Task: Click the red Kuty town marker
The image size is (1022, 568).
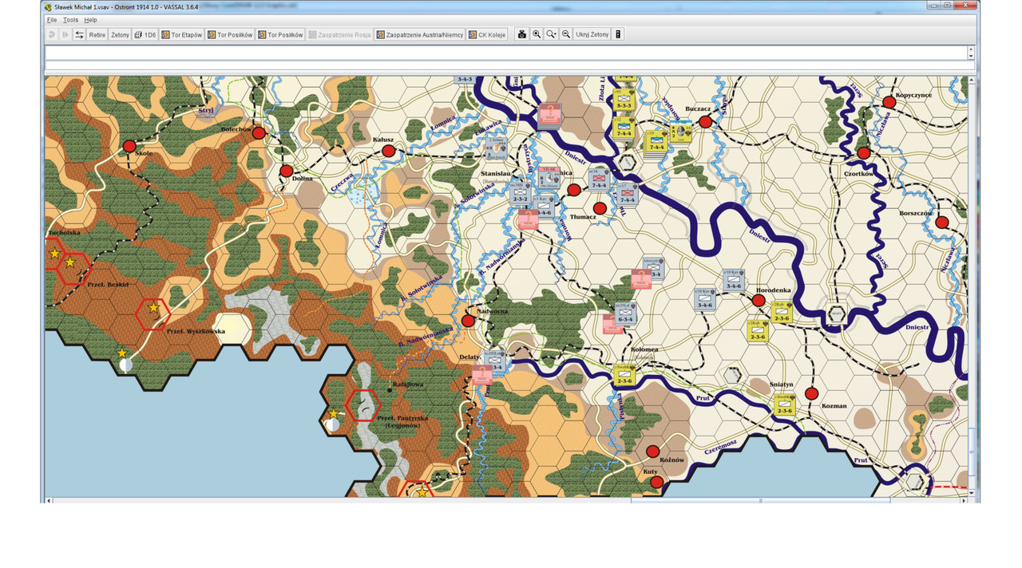Action: coord(656,482)
